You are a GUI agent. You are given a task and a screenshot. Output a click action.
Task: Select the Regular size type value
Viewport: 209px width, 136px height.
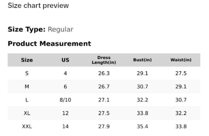(x=61, y=30)
